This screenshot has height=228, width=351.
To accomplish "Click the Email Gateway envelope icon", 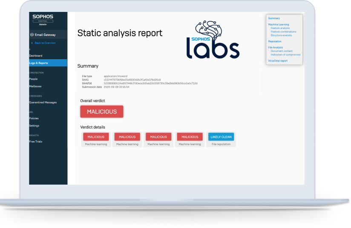I will [x=32, y=35].
